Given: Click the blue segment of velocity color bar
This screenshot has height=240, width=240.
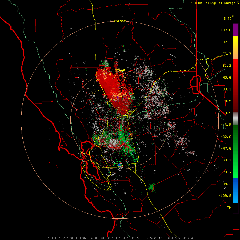Looking at the screenshot, I should (235, 190).
